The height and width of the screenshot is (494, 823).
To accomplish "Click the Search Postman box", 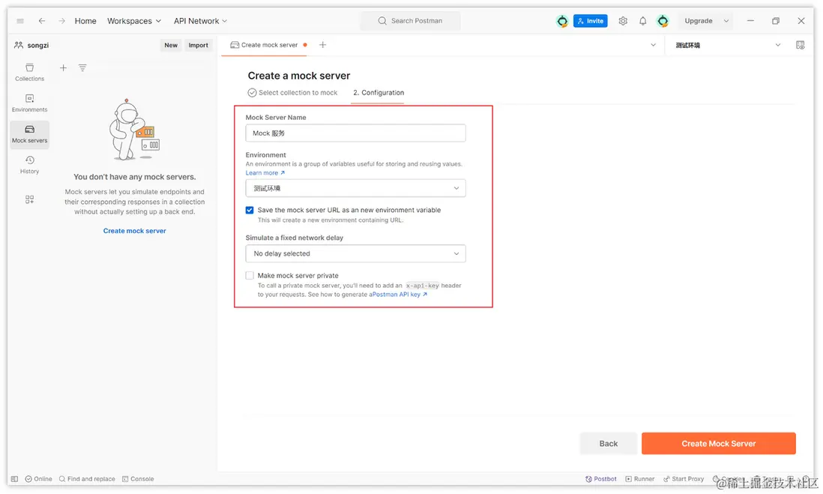I will pos(411,21).
